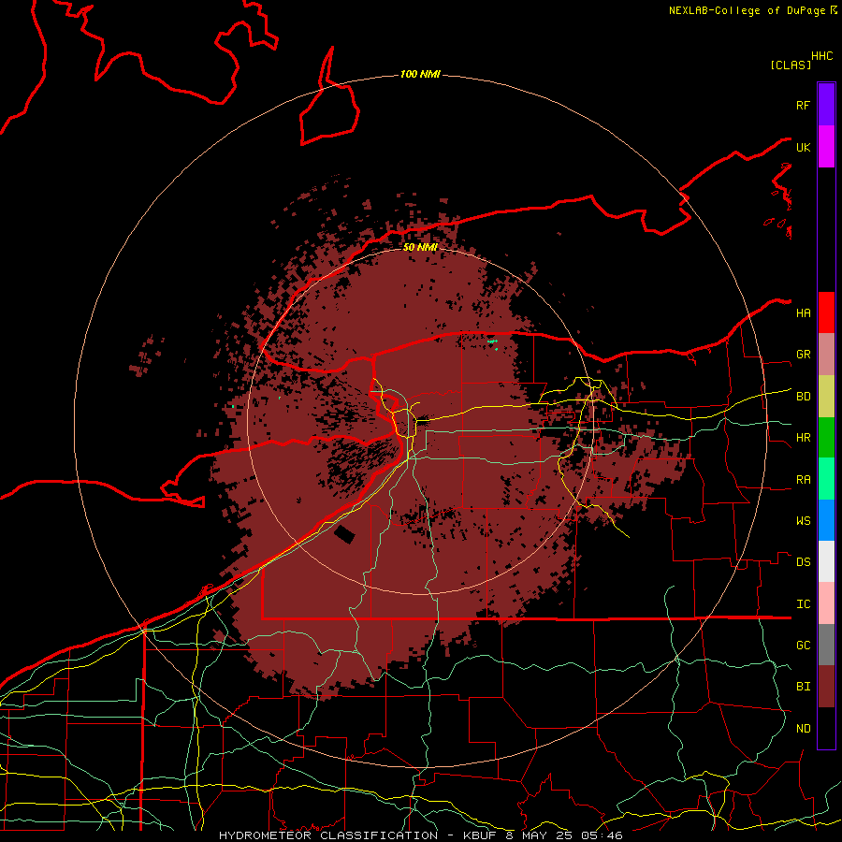Click the Hydrometeor Classification KBUF title text
842x842 pixels.
[x=420, y=835]
